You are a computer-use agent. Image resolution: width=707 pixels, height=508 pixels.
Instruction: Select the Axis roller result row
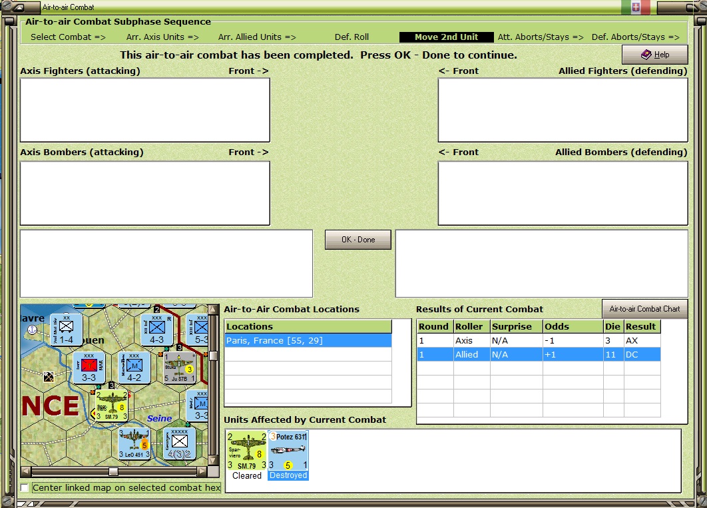tap(539, 340)
